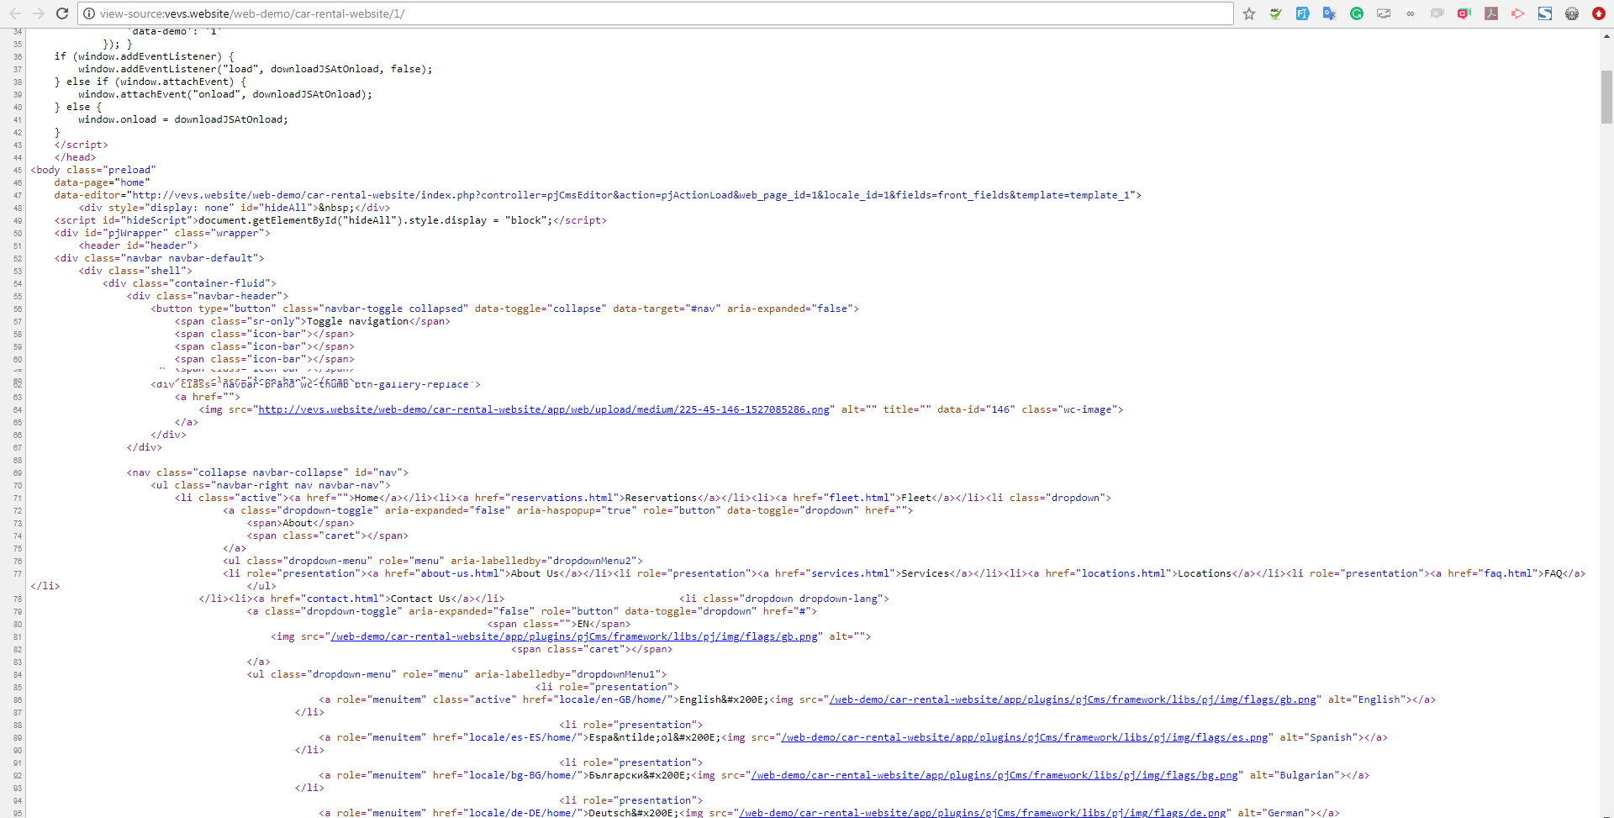The image size is (1614, 818).
Task: Click the red screen recorder extension icon
Action: tap(1464, 13)
